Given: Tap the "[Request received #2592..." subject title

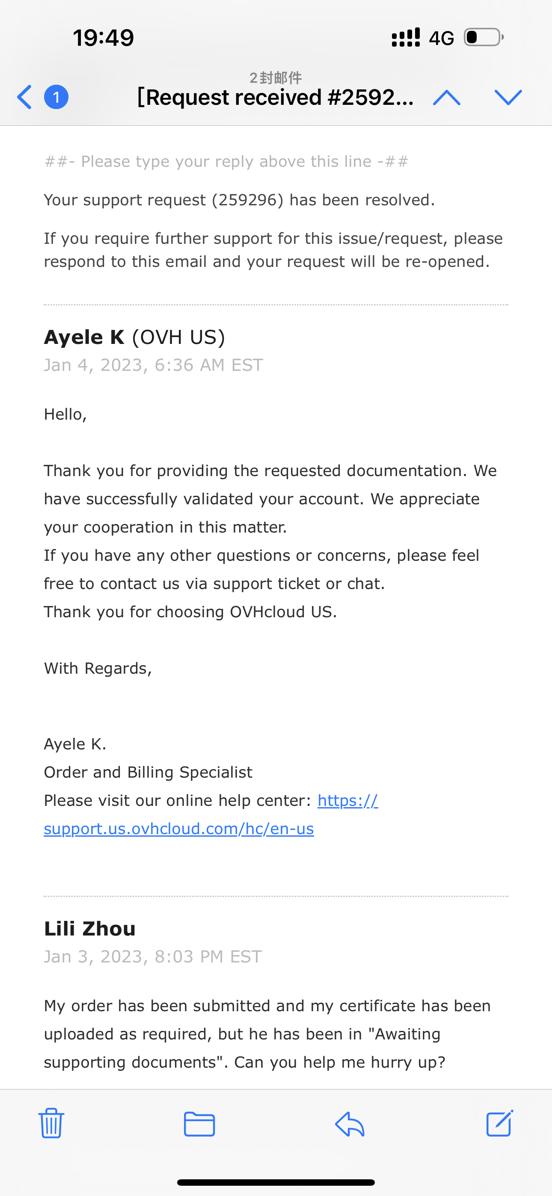Looking at the screenshot, I should point(275,98).
